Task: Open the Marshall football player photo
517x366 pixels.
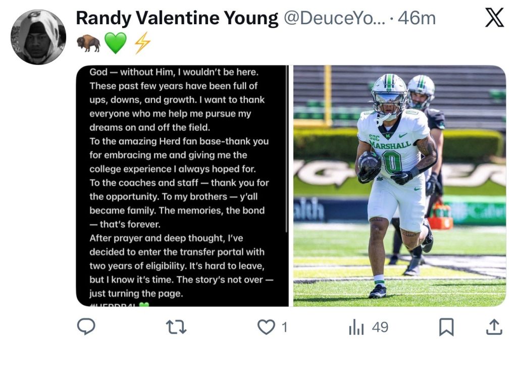Action: (x=399, y=186)
